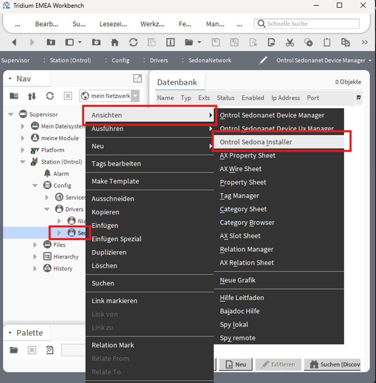Click the camera snapshot folder toolbar icon
The height and width of the screenshot is (383, 376).
(x=96, y=42)
